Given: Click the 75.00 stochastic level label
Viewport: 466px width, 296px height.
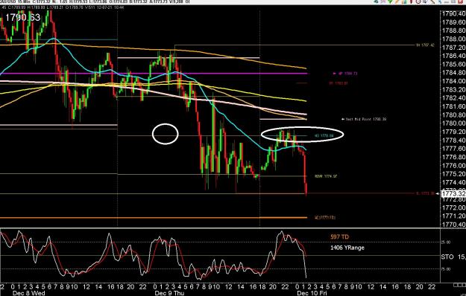Looking at the screenshot, I should click(447, 269).
